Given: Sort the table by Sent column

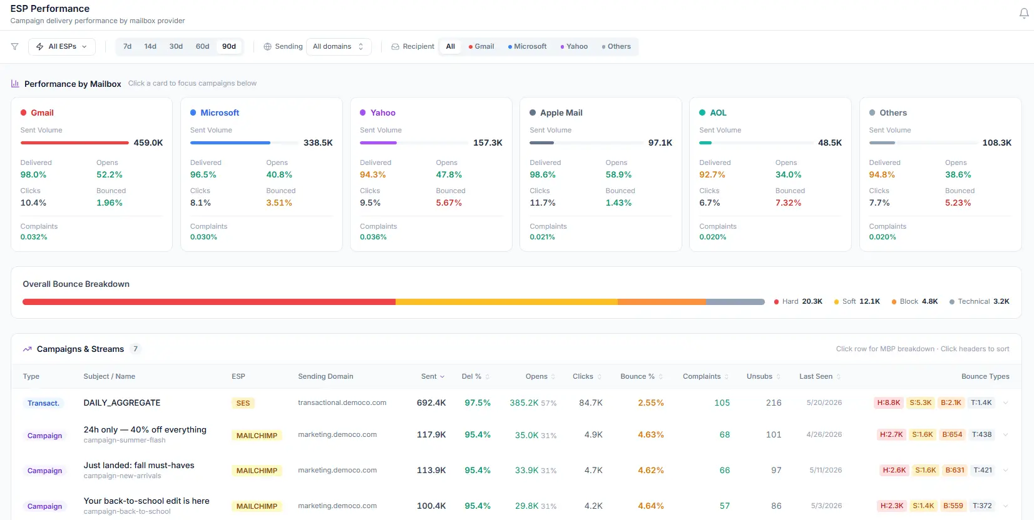Looking at the screenshot, I should (x=433, y=376).
